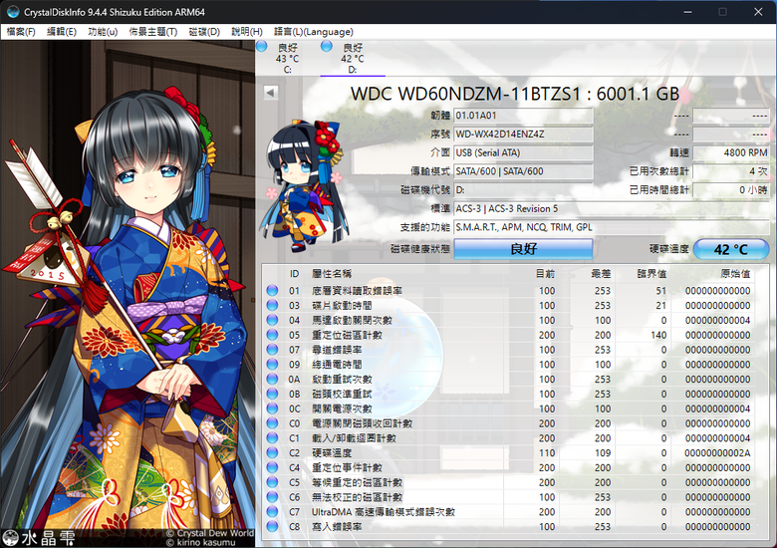
Task: Click the 最差 column header
Action: point(601,274)
